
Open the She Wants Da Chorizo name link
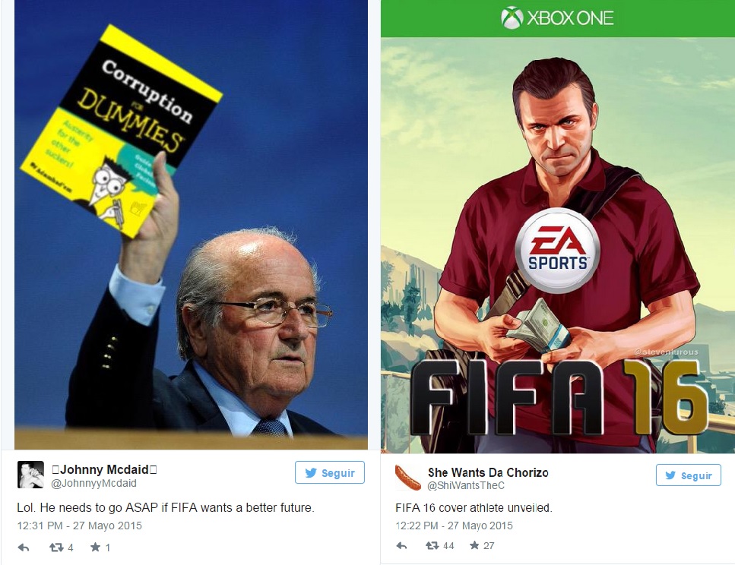(x=488, y=472)
